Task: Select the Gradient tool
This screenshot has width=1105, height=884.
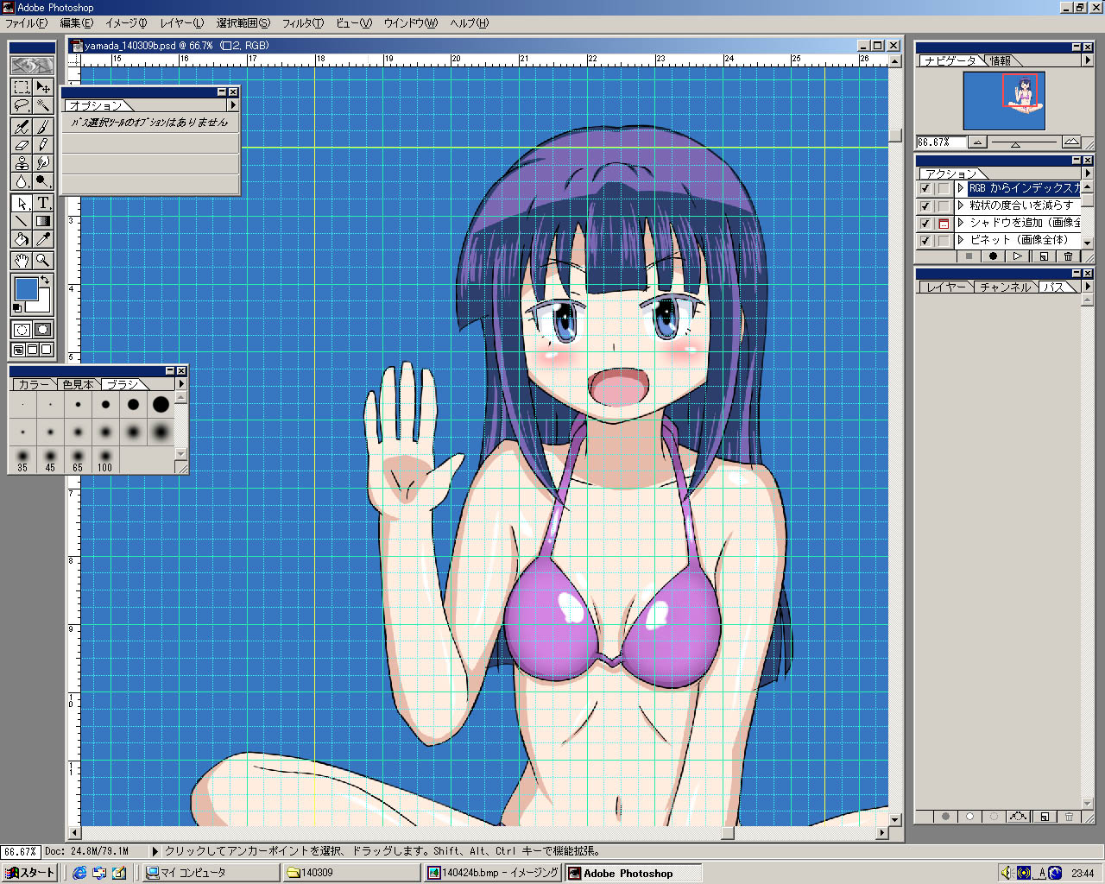Action: click(x=42, y=221)
